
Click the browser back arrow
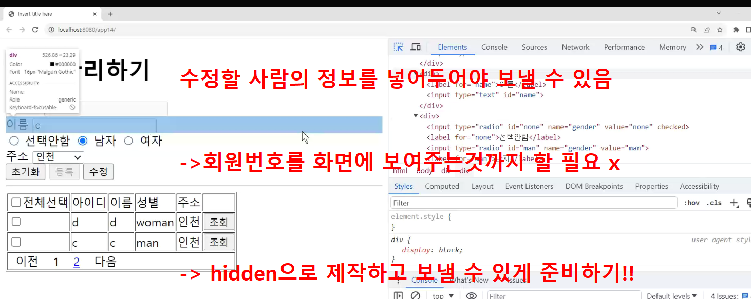coord(9,30)
